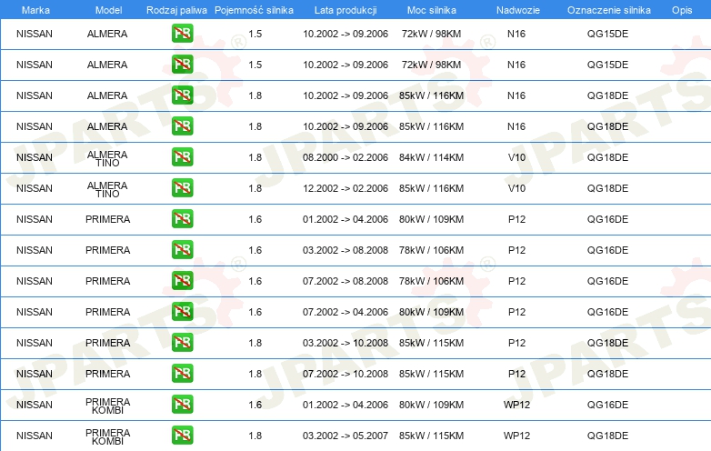The image size is (711, 451).
Task: Click the Opis column header
Action: pos(682,10)
